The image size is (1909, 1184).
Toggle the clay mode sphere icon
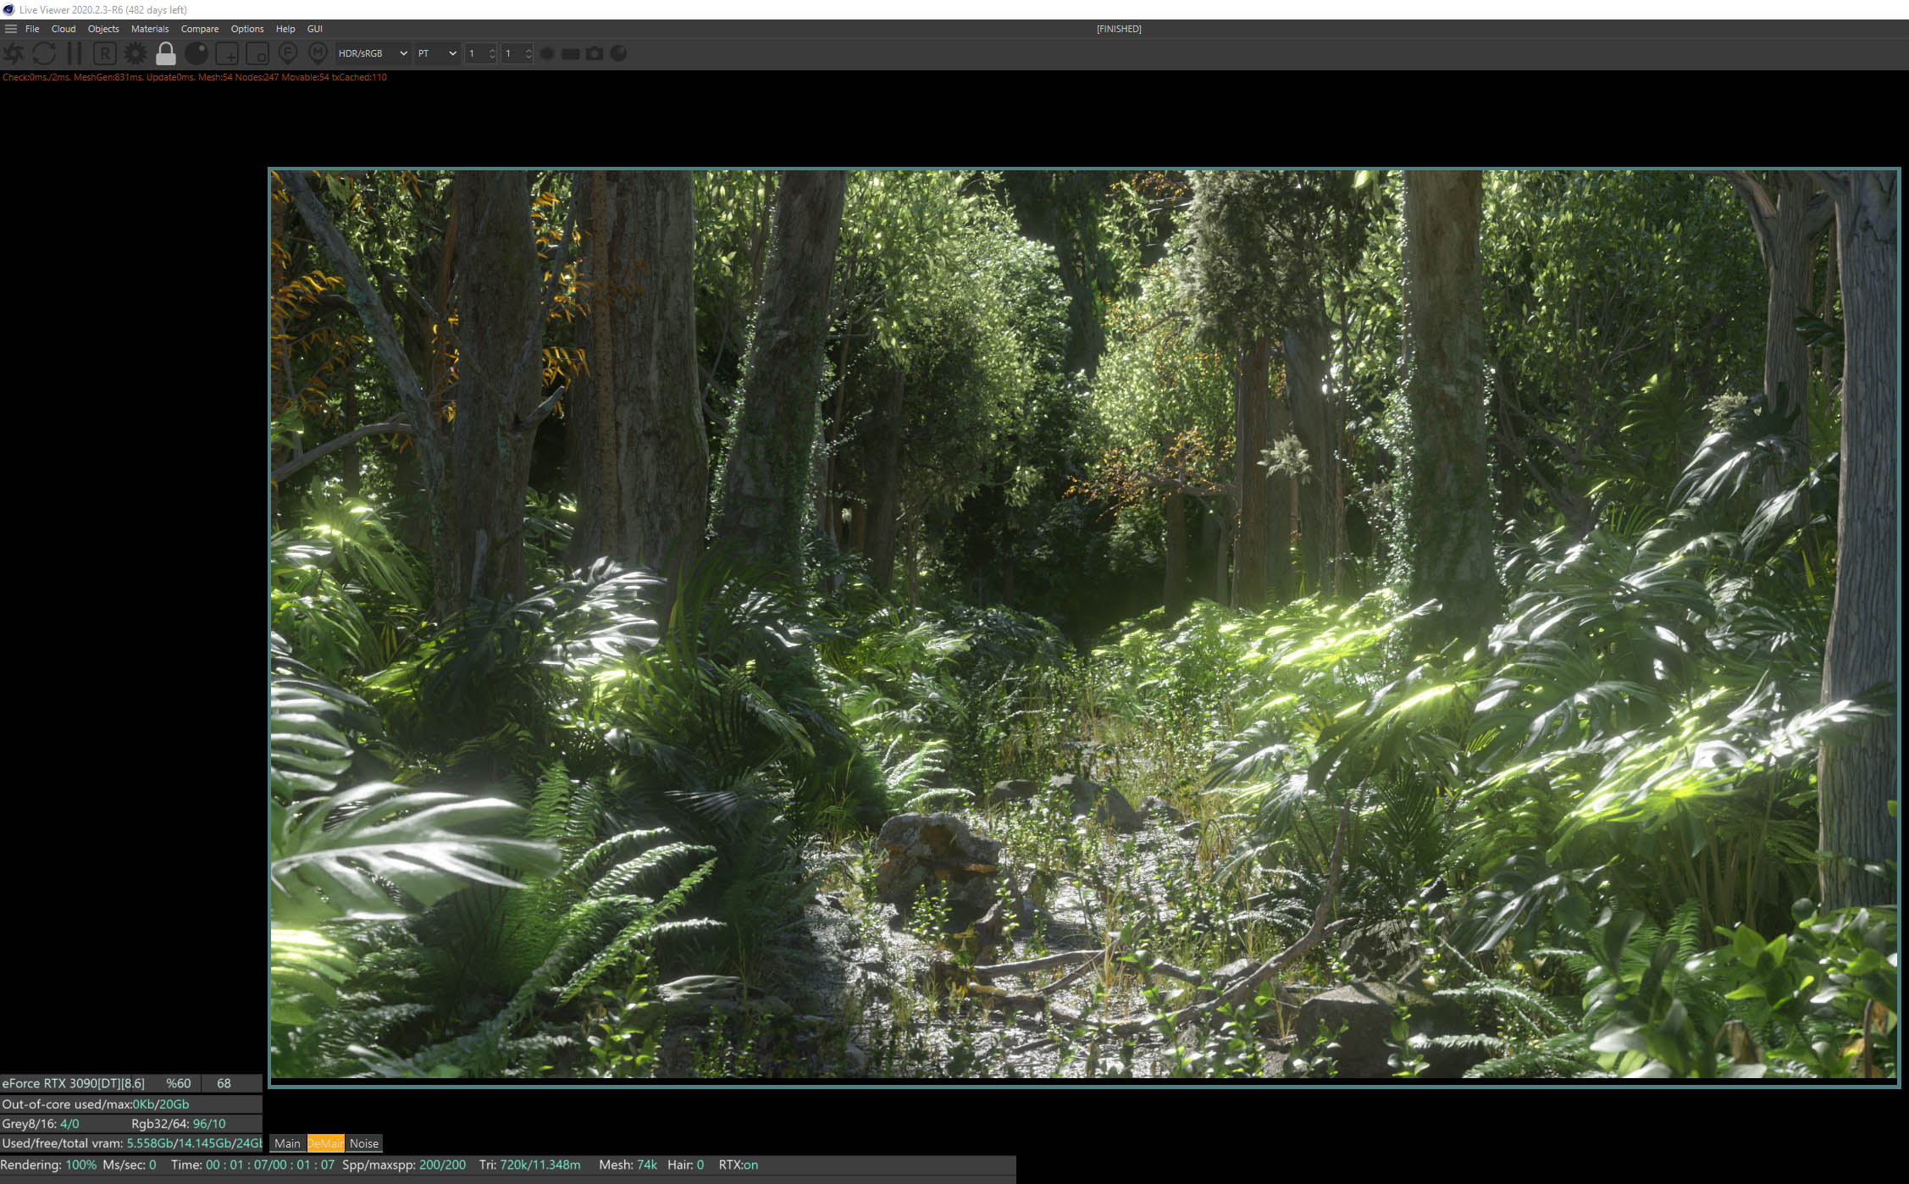pos(196,53)
